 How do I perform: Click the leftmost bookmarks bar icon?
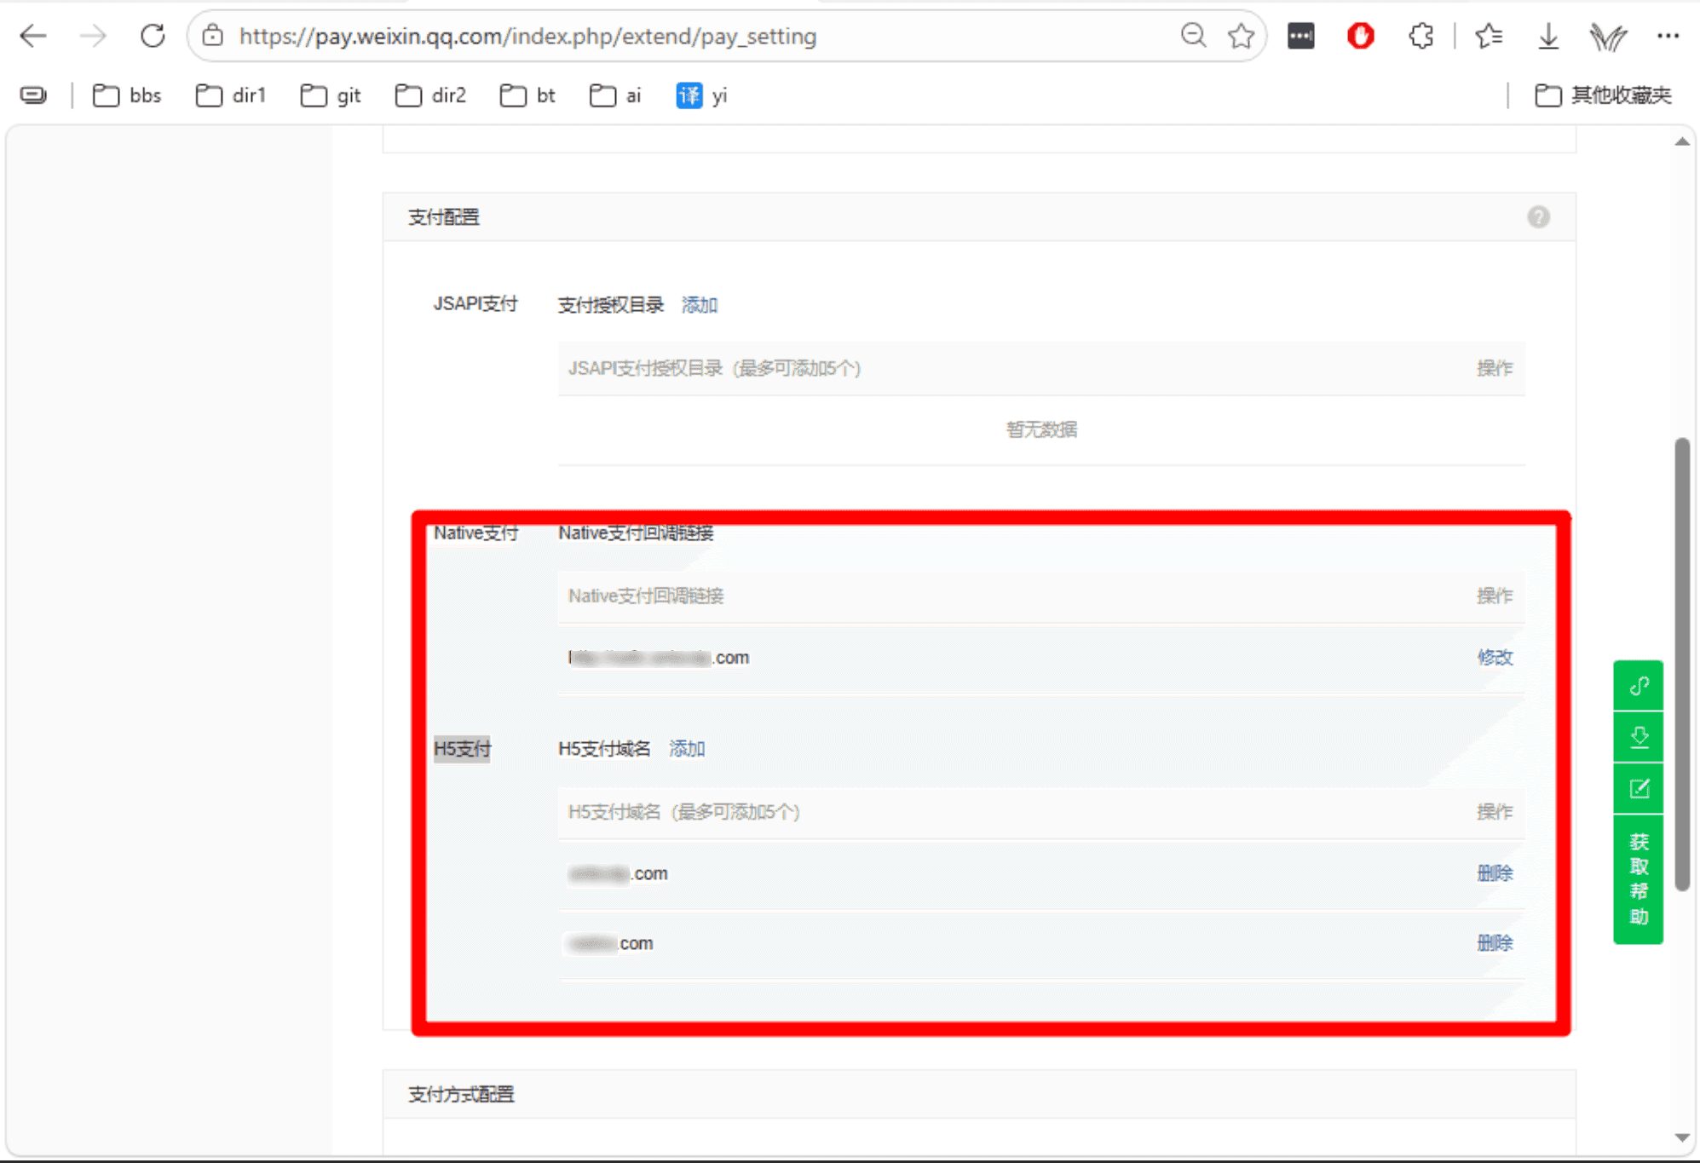pos(33,95)
